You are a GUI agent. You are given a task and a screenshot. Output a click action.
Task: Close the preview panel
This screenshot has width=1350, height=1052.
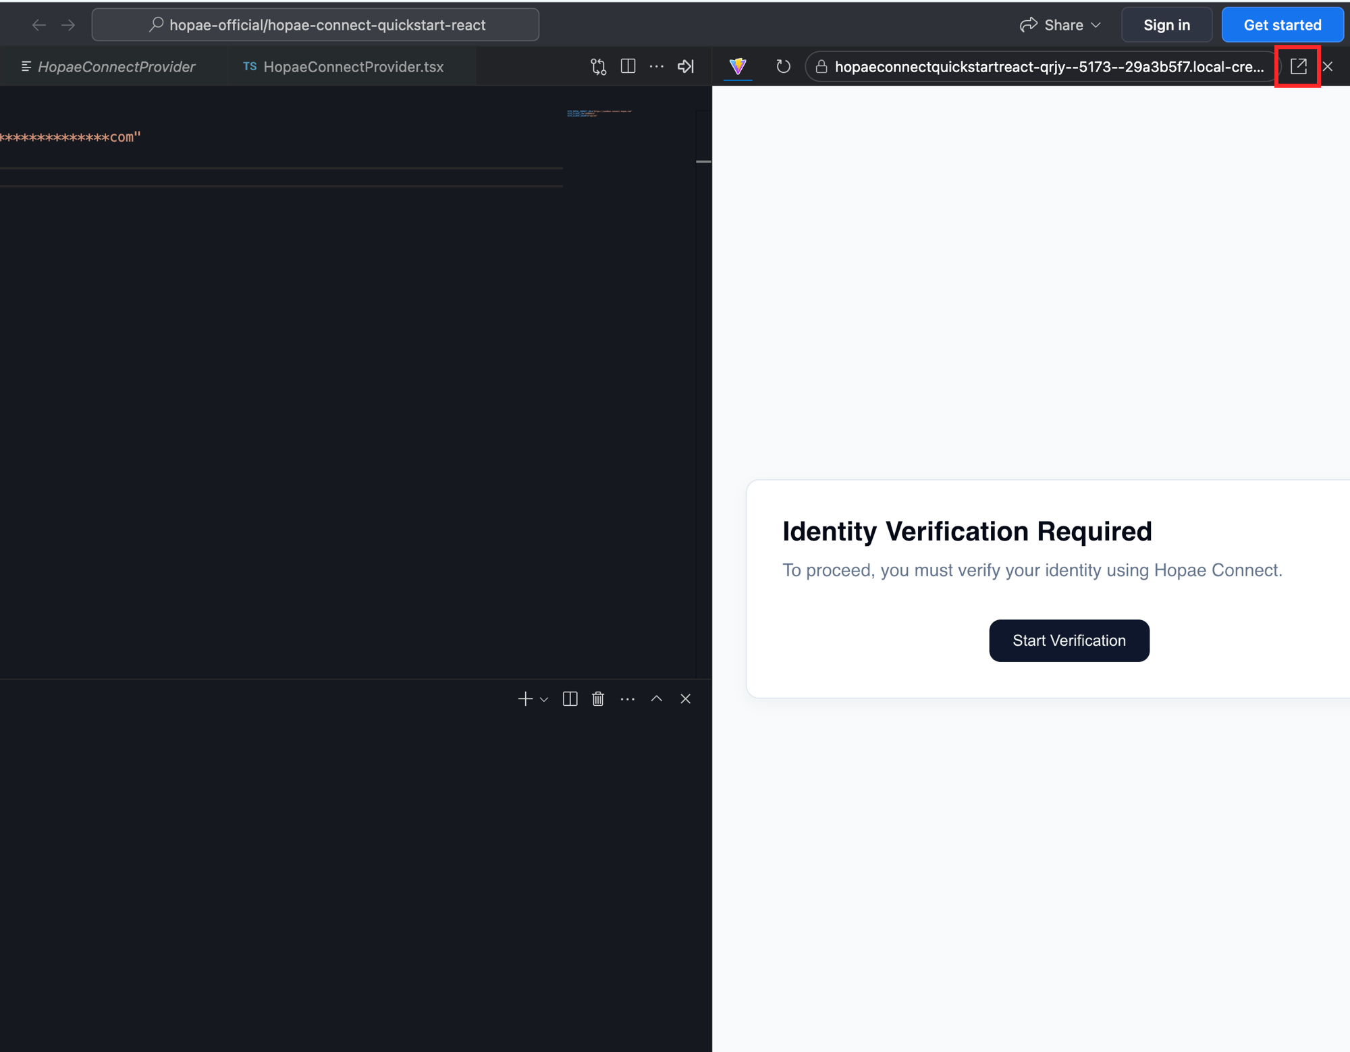(x=1328, y=66)
